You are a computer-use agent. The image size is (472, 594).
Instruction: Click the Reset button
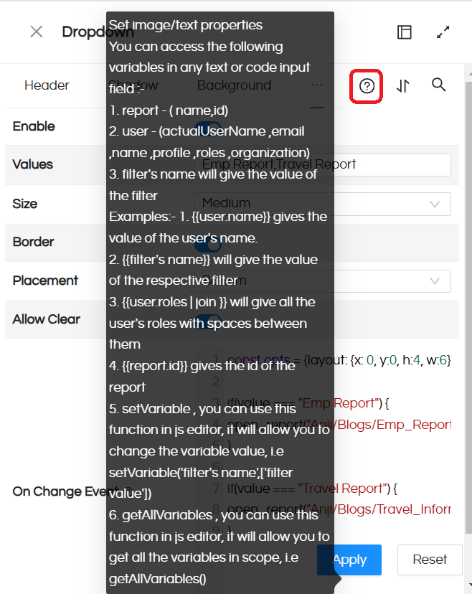click(x=430, y=560)
